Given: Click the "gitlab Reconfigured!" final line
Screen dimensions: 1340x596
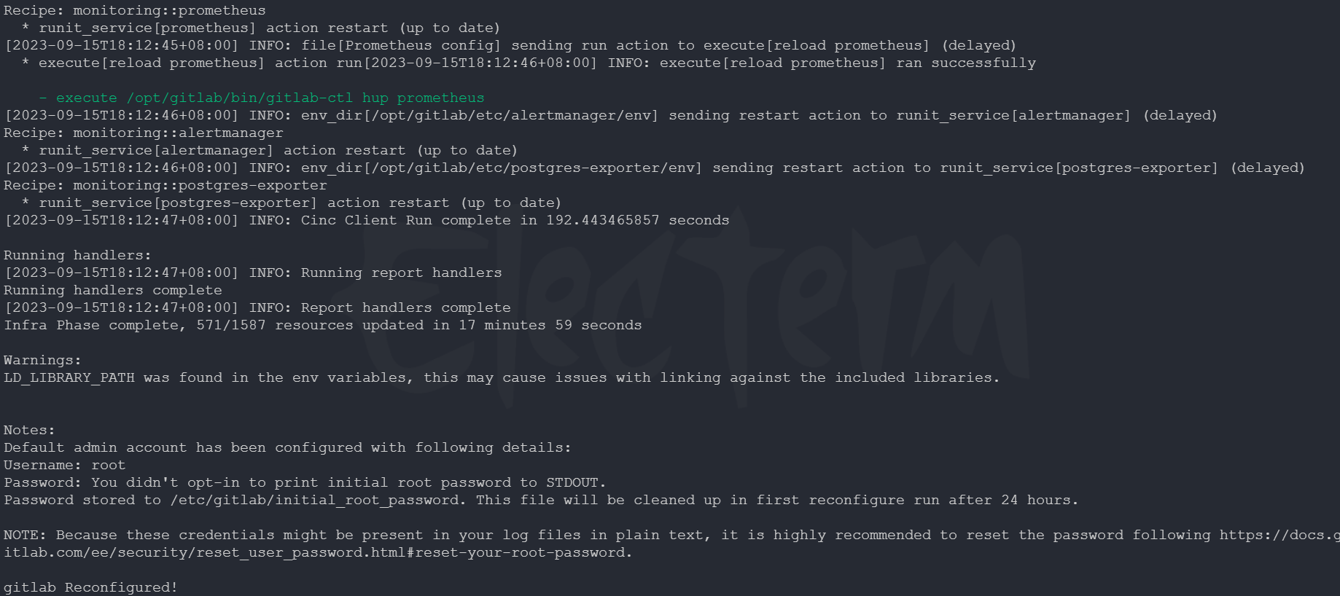Looking at the screenshot, I should (90, 587).
